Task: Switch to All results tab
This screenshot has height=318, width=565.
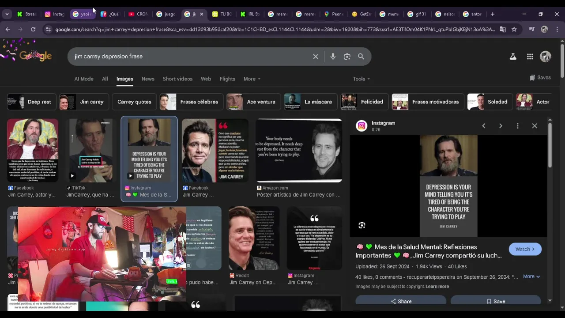Action: click(x=105, y=79)
